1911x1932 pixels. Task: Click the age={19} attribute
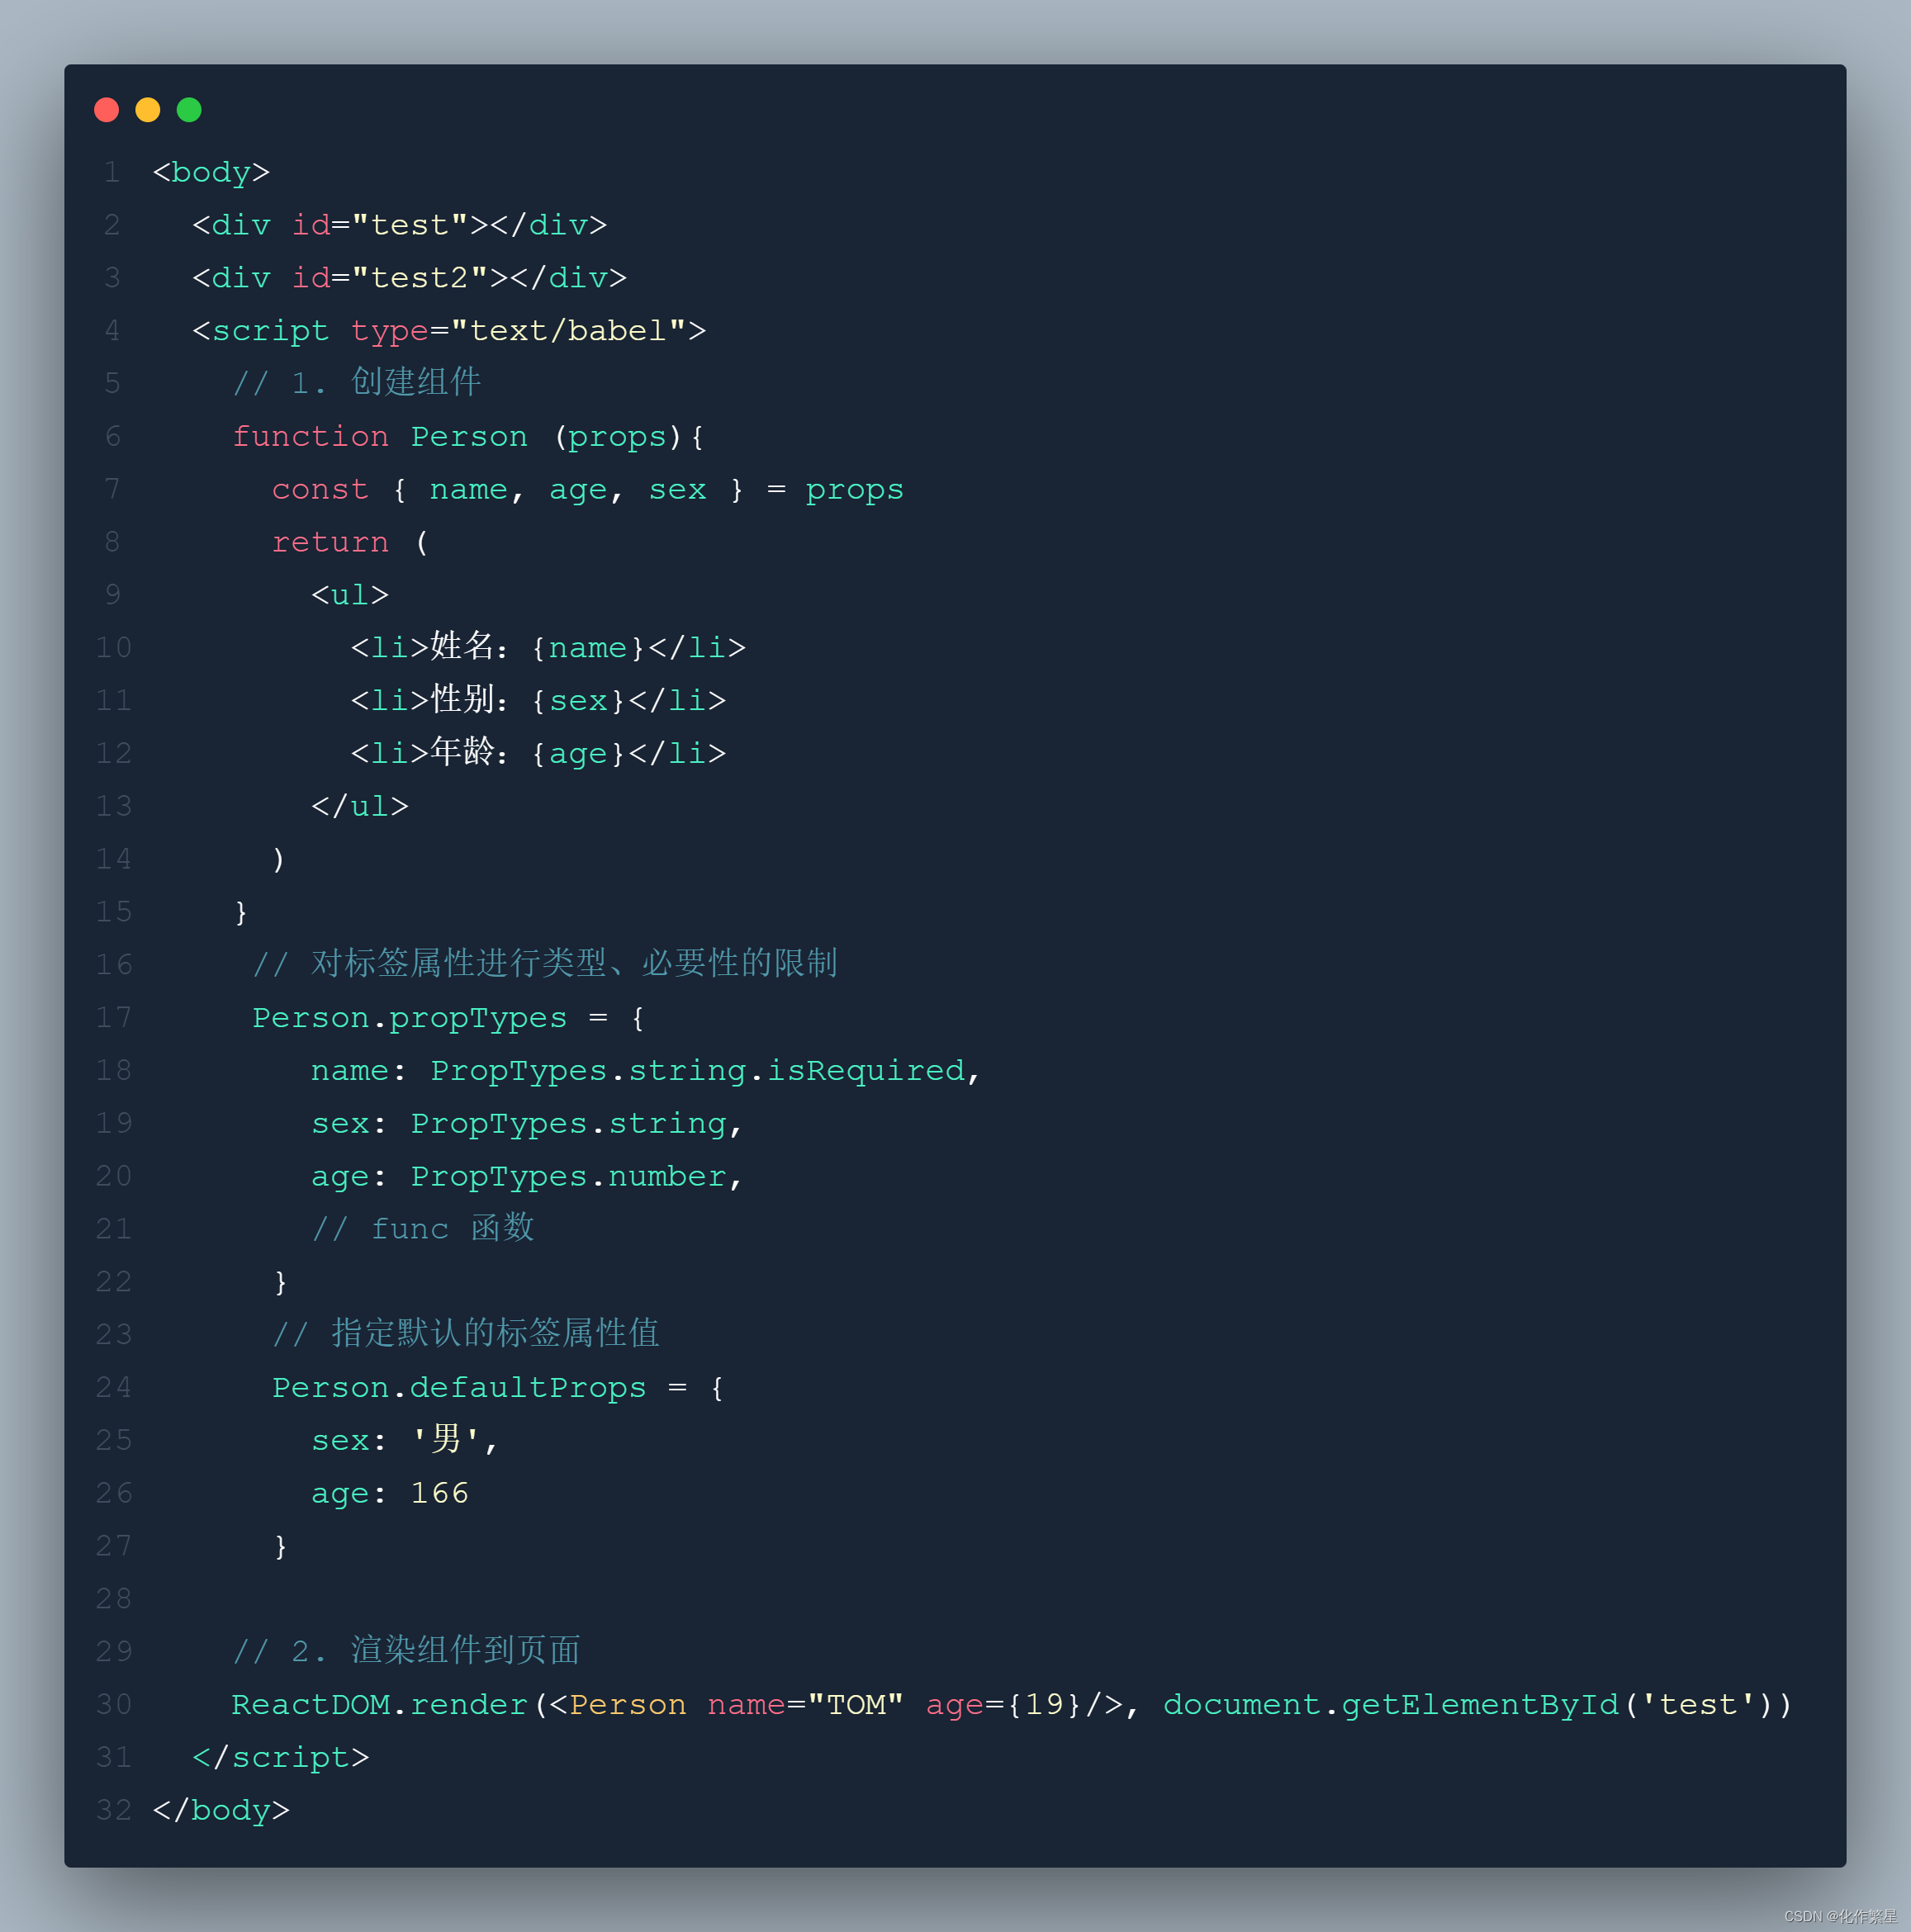click(1004, 1705)
